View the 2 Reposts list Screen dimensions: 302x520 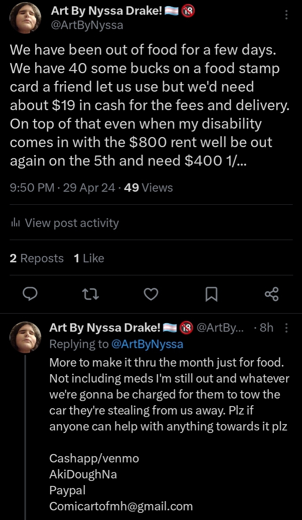pos(37,258)
